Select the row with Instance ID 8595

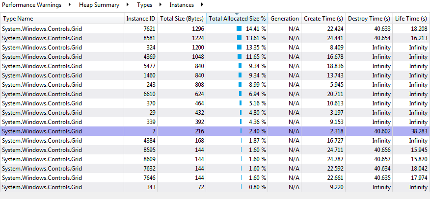(215, 149)
